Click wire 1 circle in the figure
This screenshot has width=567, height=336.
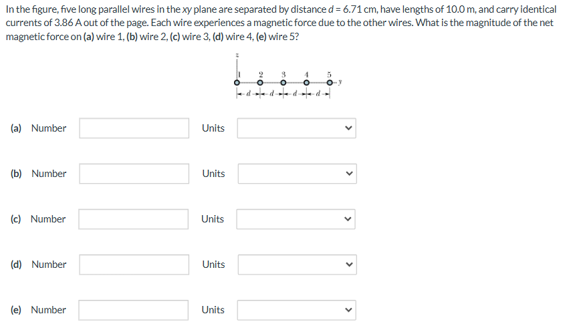click(237, 83)
